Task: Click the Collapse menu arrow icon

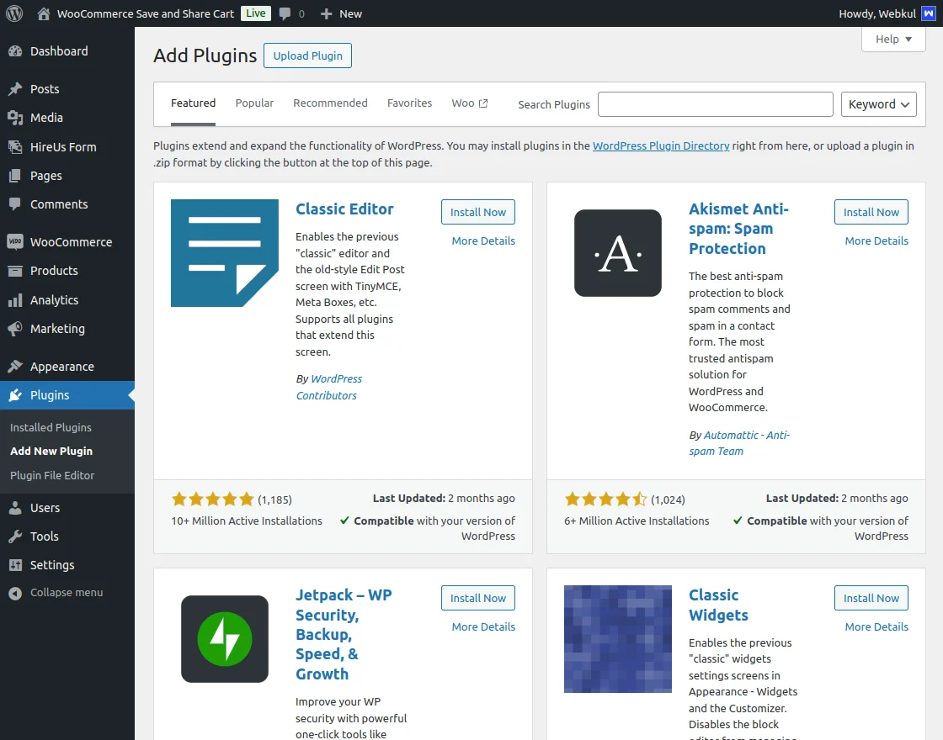Action: (x=15, y=593)
